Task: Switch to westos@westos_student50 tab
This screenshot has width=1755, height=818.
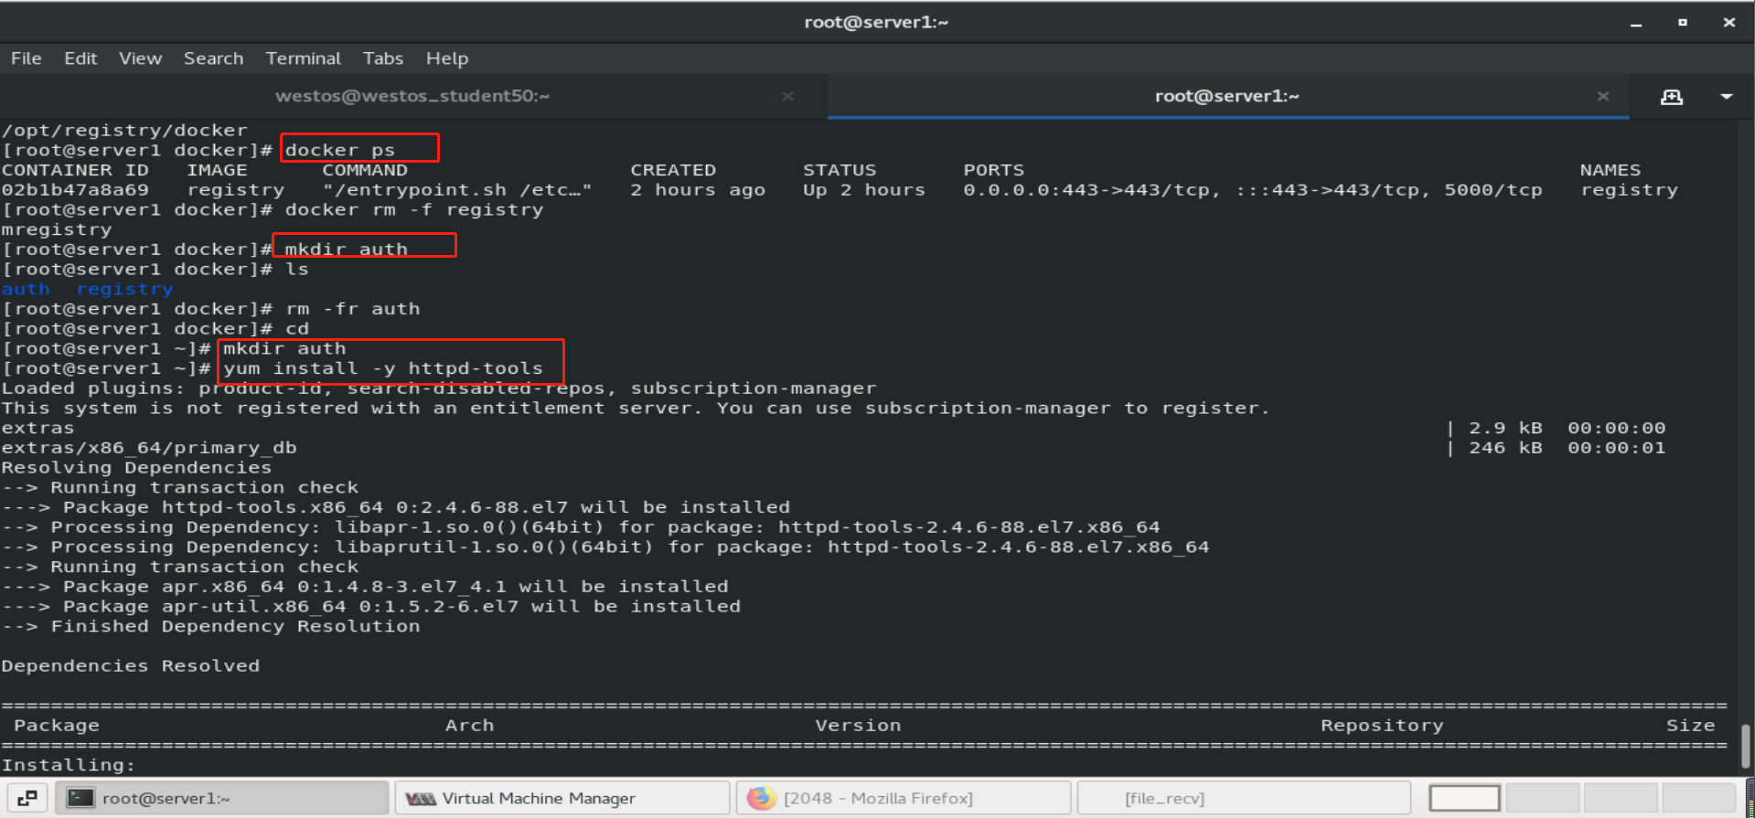Action: [412, 96]
